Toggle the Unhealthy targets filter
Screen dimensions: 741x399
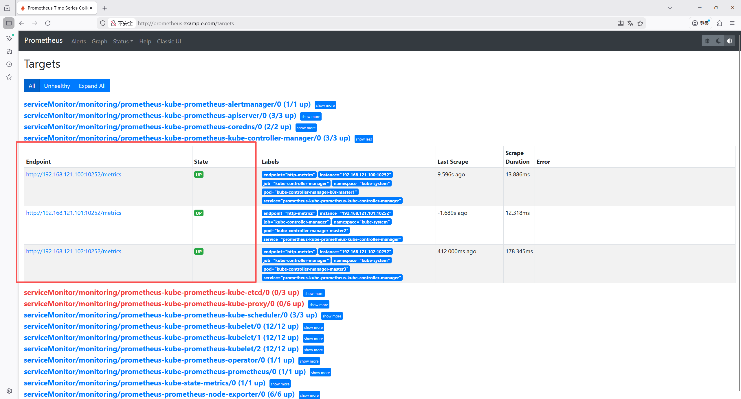click(57, 86)
